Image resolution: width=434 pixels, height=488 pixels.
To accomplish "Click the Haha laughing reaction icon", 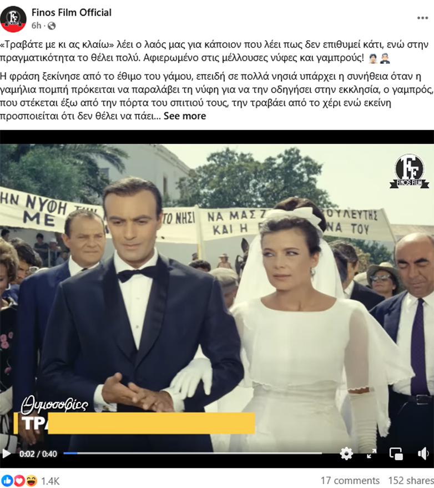I will (32, 481).
